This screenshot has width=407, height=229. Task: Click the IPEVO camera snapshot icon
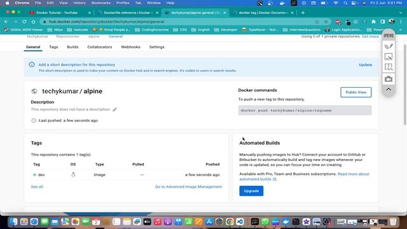coord(389,79)
